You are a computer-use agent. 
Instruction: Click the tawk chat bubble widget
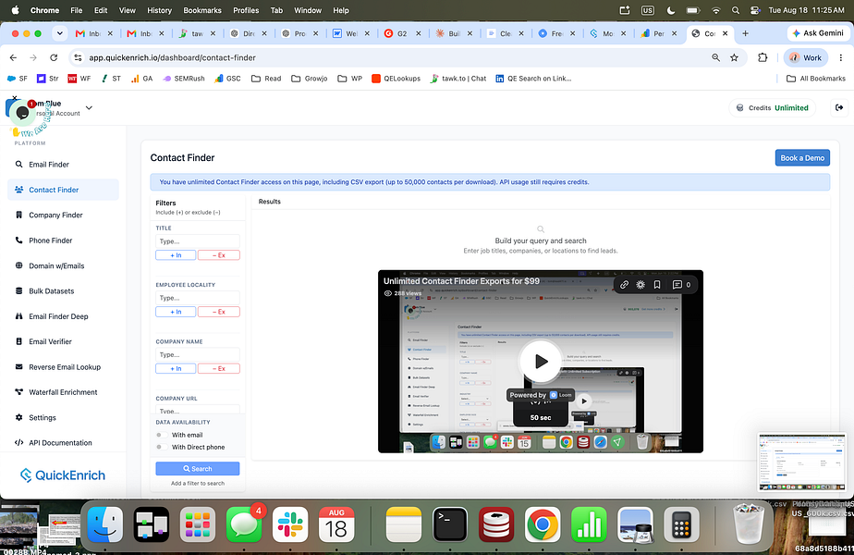pos(22,112)
